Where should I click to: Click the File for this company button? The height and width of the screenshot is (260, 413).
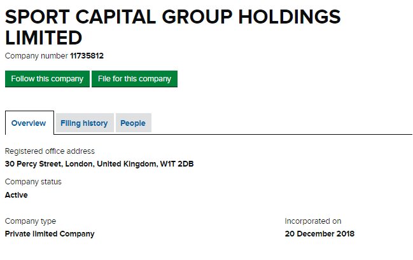coord(135,79)
